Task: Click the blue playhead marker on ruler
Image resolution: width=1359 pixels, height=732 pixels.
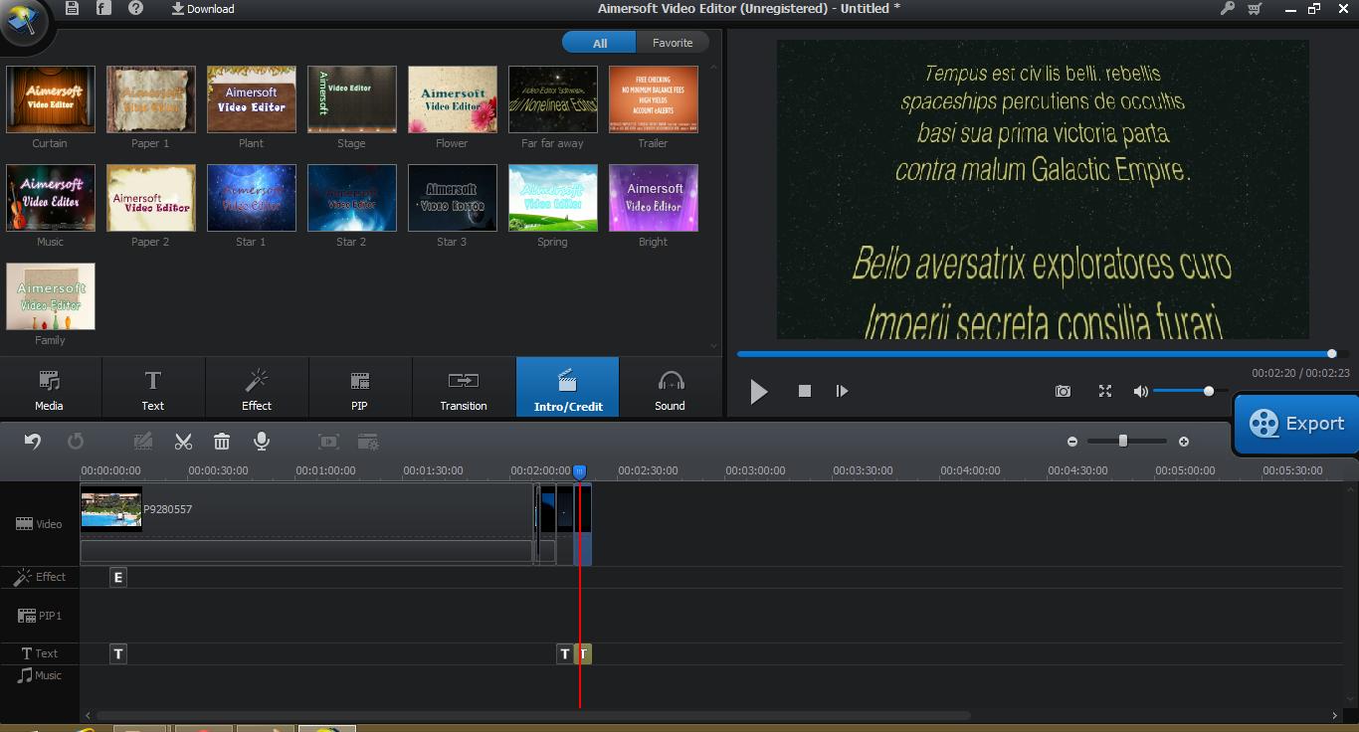Action: [579, 471]
